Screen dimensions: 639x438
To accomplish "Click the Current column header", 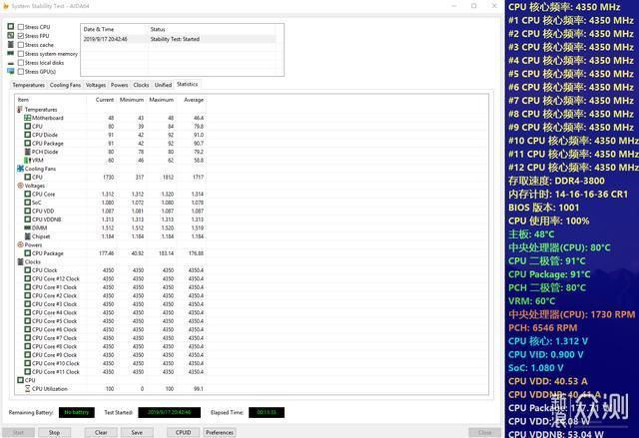I will tap(102, 100).
